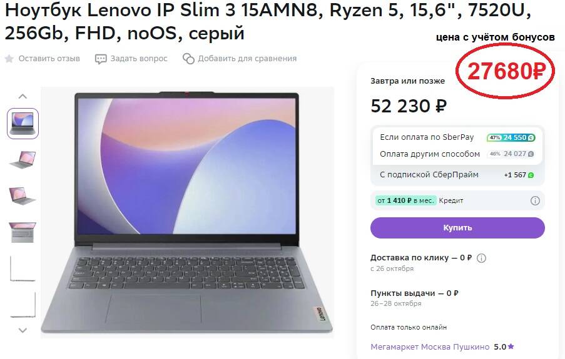Click the SberPay green bonus badge
This screenshot has height=359, width=565.
[511, 137]
